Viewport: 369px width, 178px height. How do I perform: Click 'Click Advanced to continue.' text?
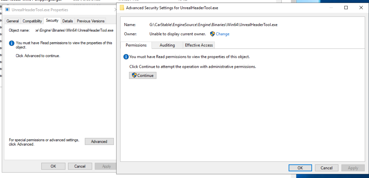[x=38, y=56]
